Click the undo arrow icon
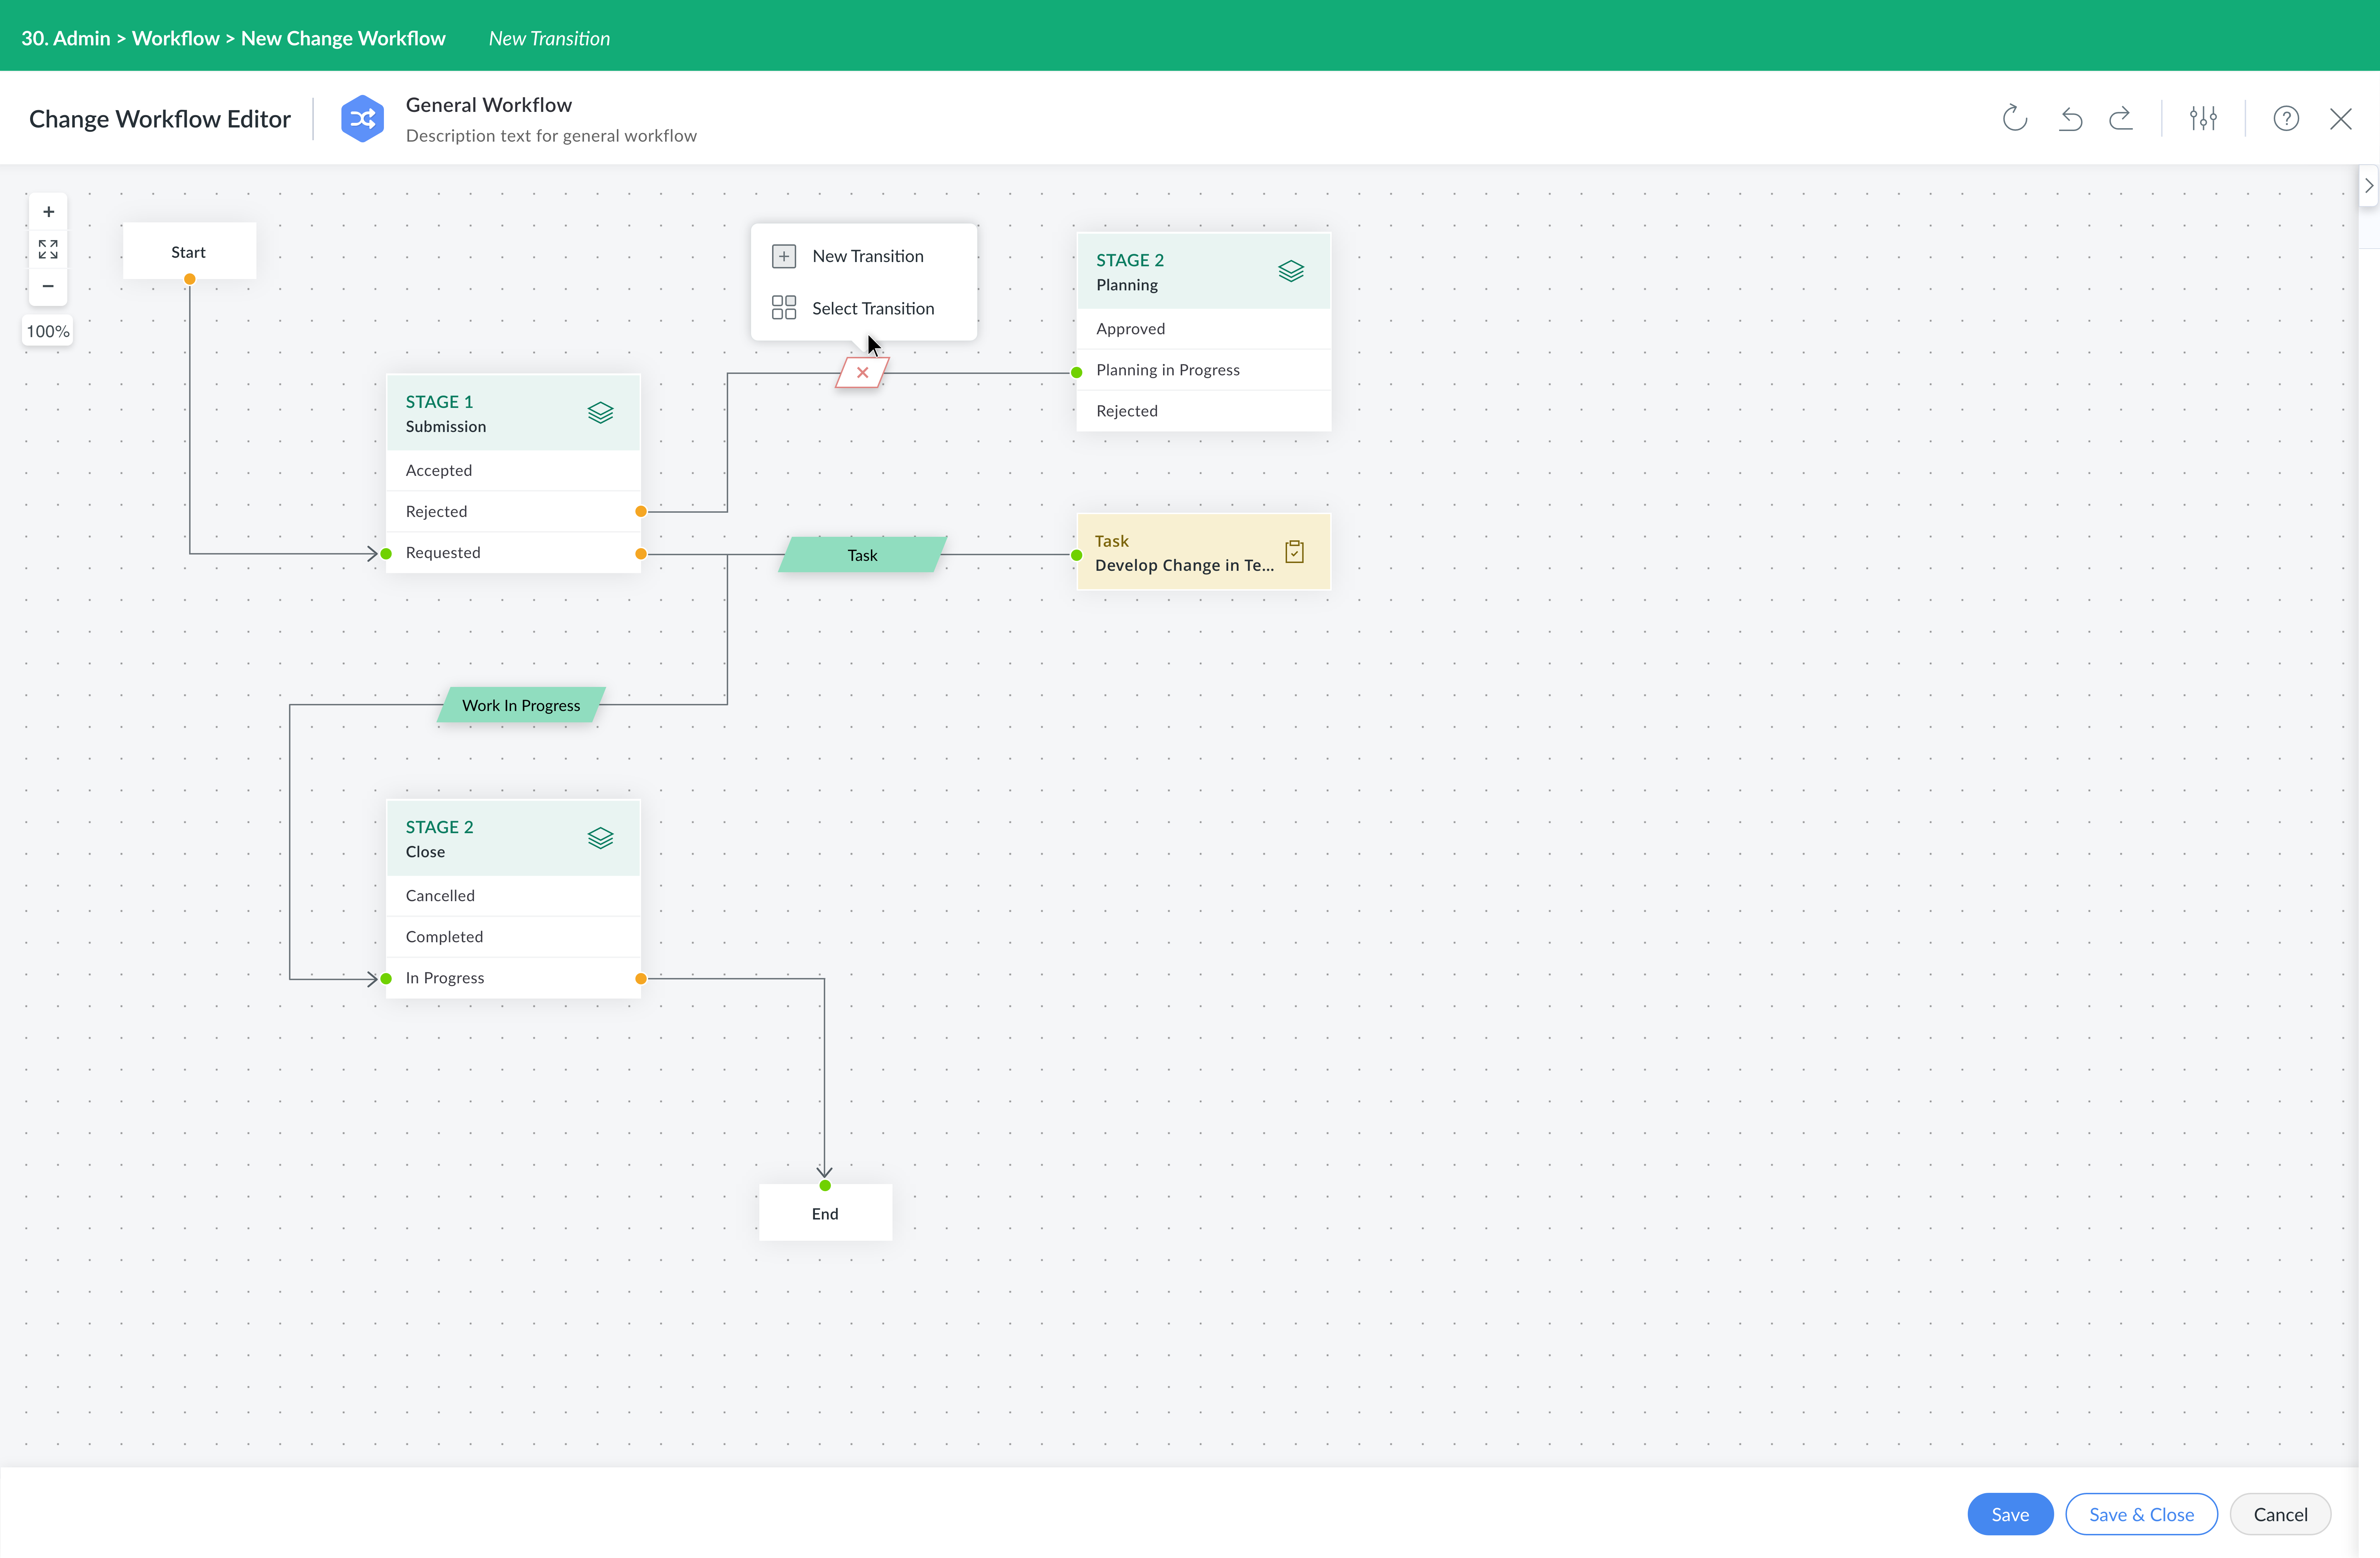This screenshot has width=2380, height=1558. (x=2070, y=119)
